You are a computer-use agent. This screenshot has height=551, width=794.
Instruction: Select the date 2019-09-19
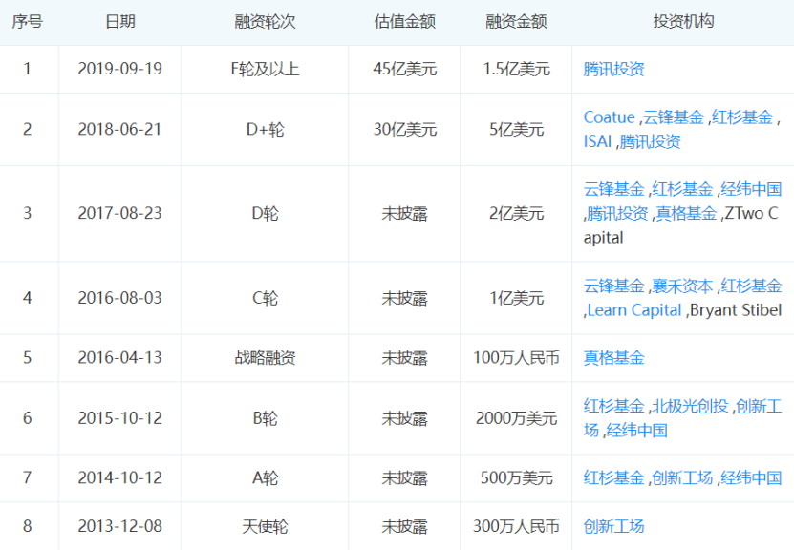click(x=120, y=69)
